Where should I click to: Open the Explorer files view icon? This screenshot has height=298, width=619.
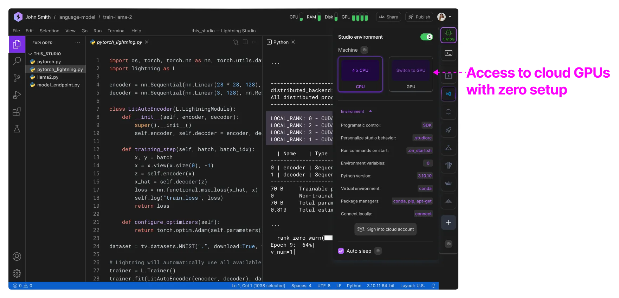(x=17, y=44)
